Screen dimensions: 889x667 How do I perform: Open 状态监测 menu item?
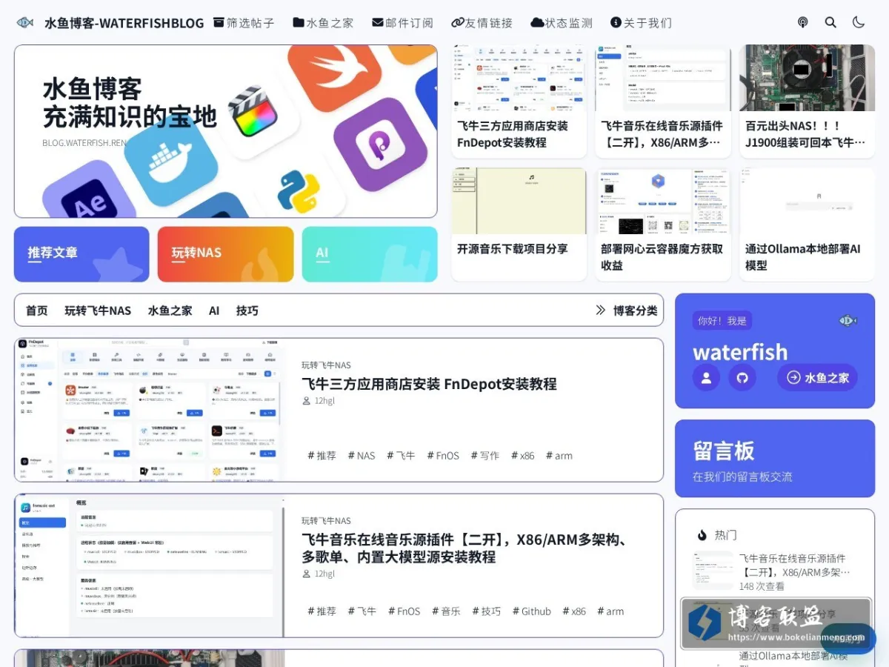coord(562,23)
